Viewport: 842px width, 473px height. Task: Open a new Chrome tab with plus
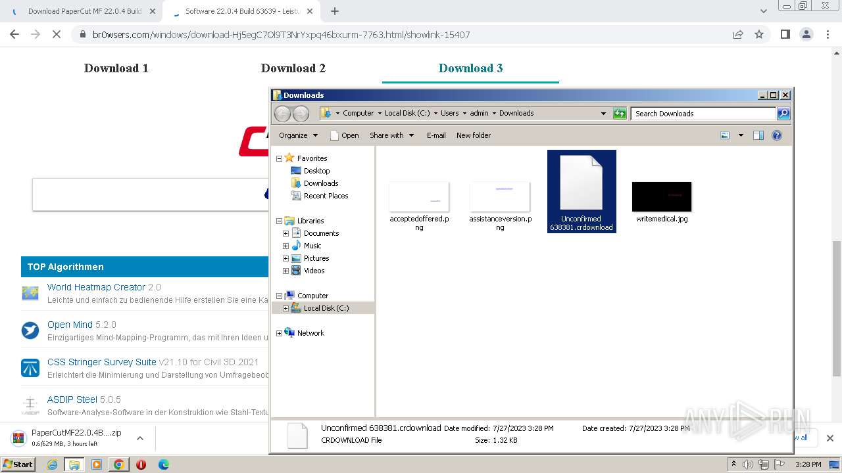coord(335,11)
